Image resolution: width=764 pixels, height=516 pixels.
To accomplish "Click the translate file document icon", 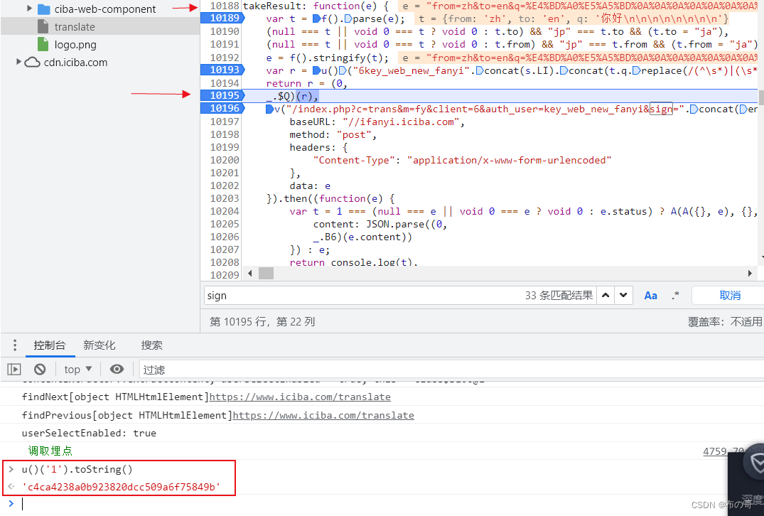I will (43, 27).
